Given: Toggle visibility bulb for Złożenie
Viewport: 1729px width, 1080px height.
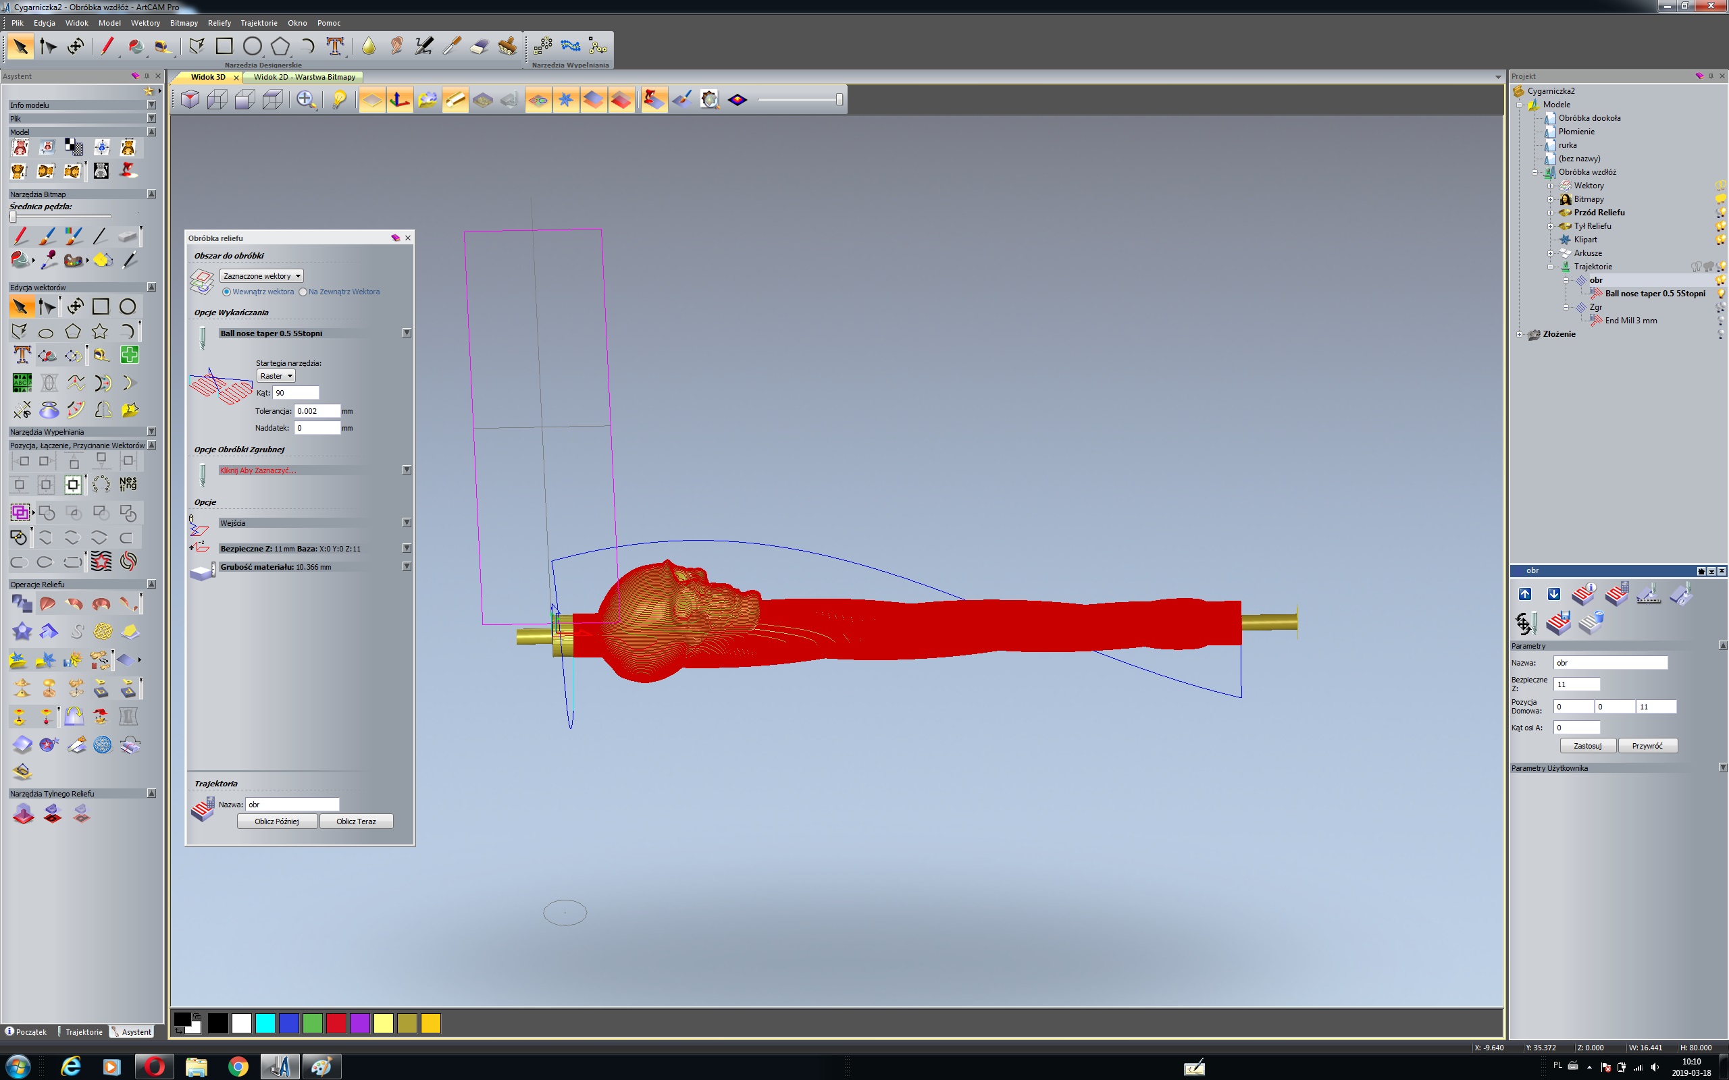Looking at the screenshot, I should point(1720,334).
